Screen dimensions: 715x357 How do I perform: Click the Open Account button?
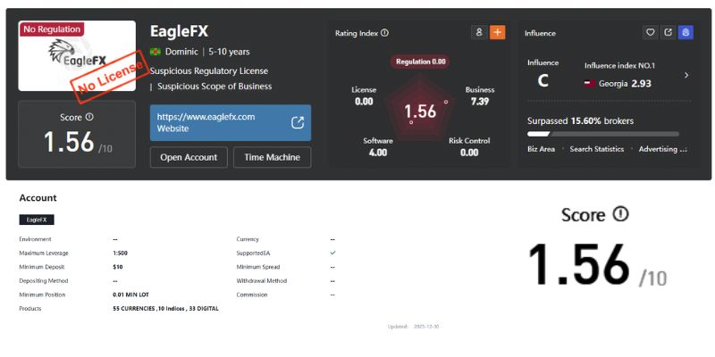189,158
